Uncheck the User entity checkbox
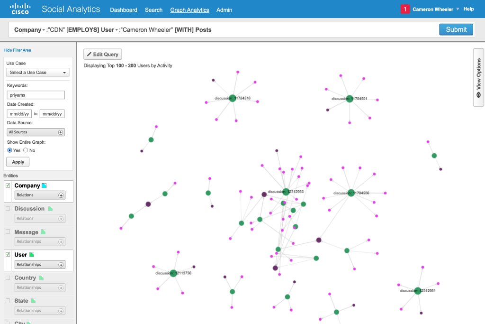 point(8,255)
